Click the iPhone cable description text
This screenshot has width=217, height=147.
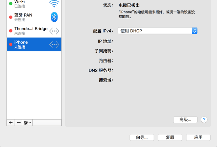[x=157, y=14]
